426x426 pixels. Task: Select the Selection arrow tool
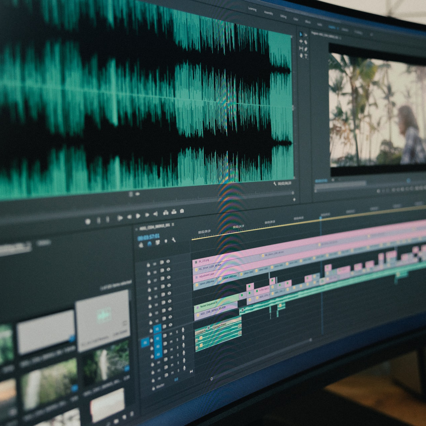[301, 34]
